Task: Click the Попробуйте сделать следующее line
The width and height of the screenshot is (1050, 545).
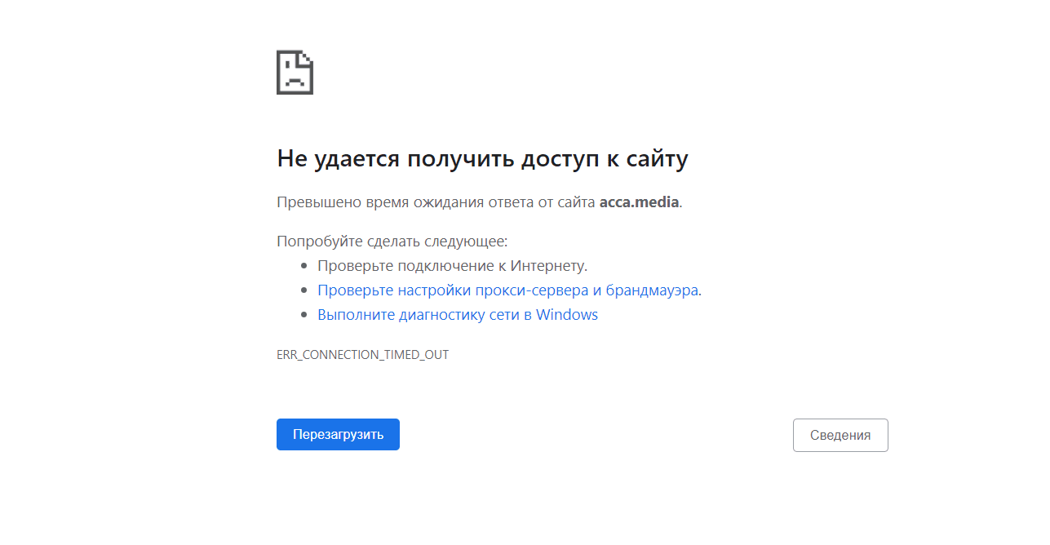Action: 392,241
